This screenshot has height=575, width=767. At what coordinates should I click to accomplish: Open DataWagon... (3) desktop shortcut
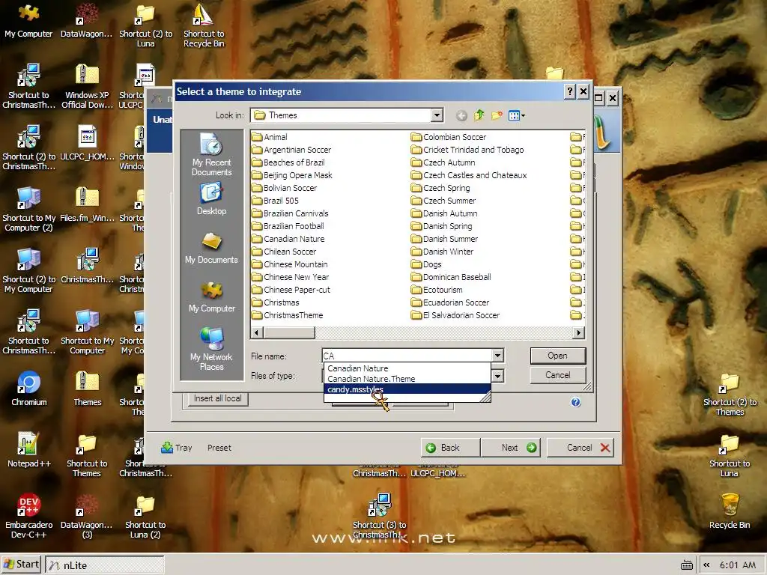click(x=87, y=516)
